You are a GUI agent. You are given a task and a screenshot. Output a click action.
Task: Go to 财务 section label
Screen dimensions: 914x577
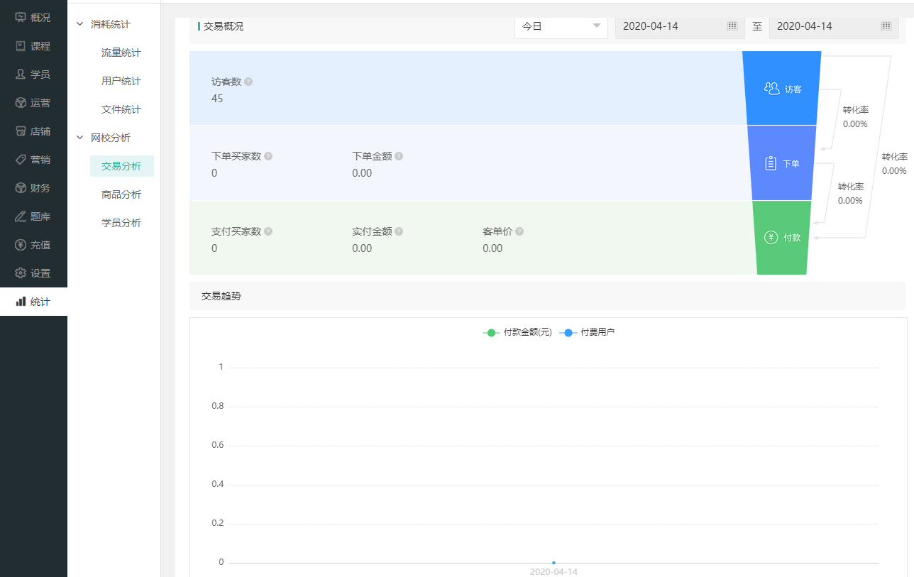click(40, 188)
